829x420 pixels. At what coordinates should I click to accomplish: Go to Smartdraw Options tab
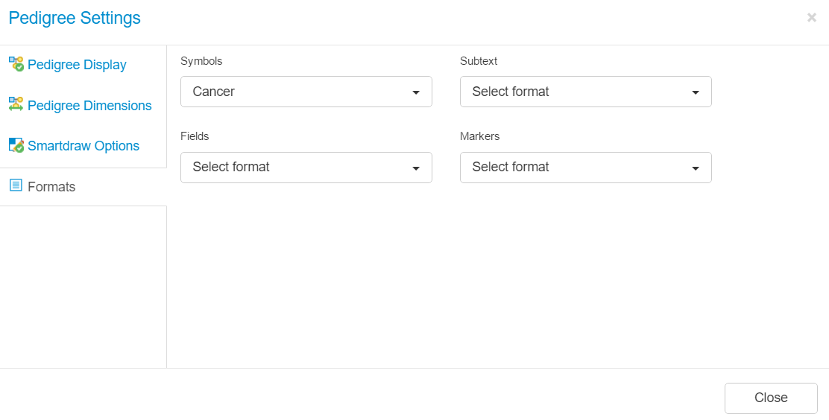point(83,146)
